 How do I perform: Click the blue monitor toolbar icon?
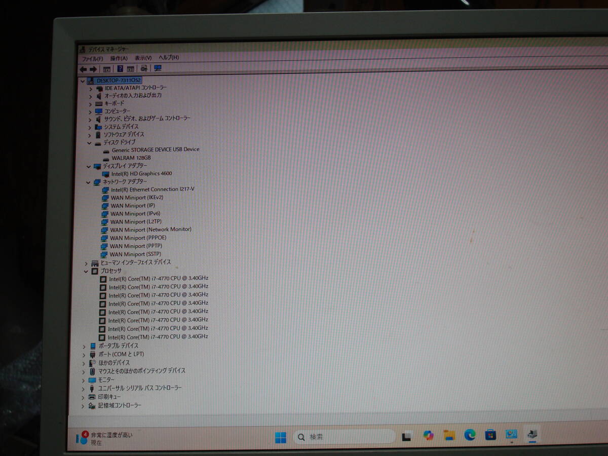pos(158,68)
